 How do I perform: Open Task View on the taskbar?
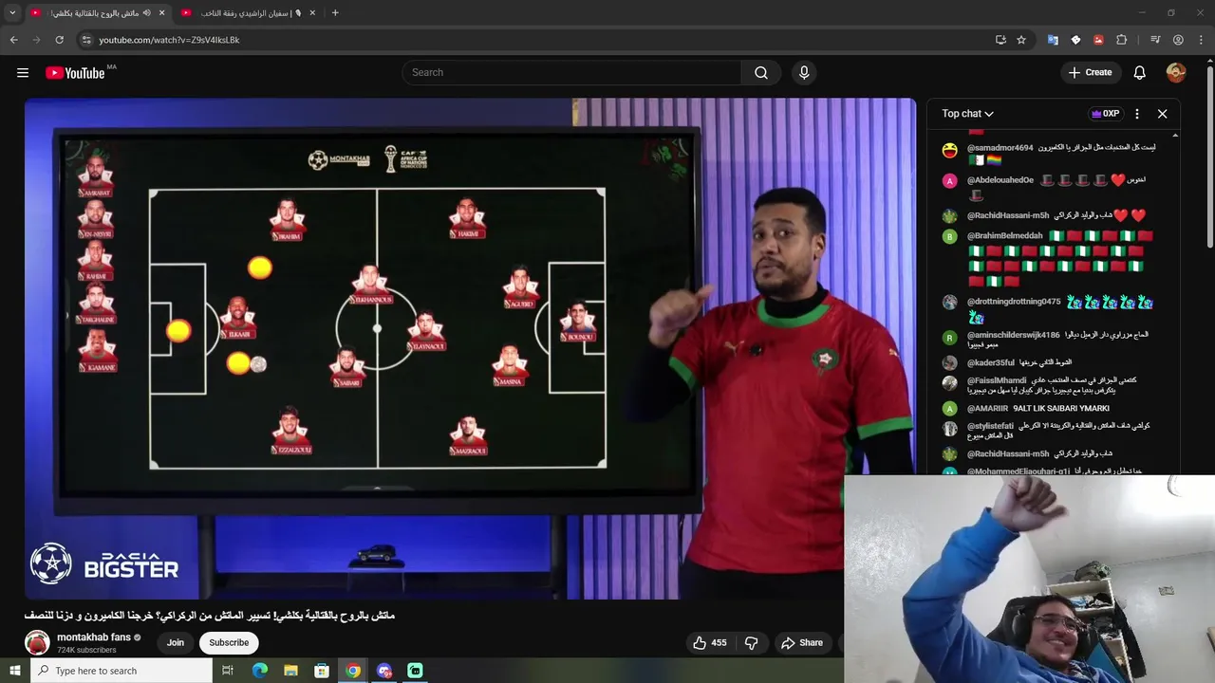point(228,671)
